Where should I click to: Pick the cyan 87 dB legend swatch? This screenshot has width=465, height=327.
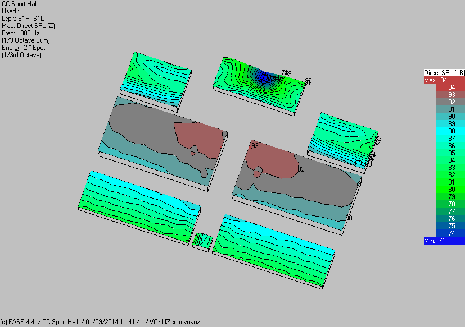pos(444,138)
